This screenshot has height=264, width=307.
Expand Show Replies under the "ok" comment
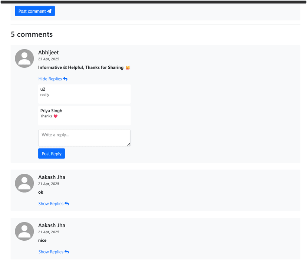(51, 204)
